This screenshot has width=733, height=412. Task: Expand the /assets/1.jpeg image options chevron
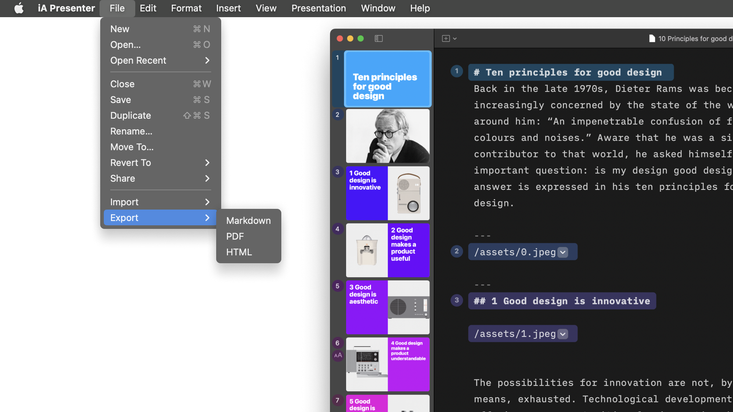[563, 334]
